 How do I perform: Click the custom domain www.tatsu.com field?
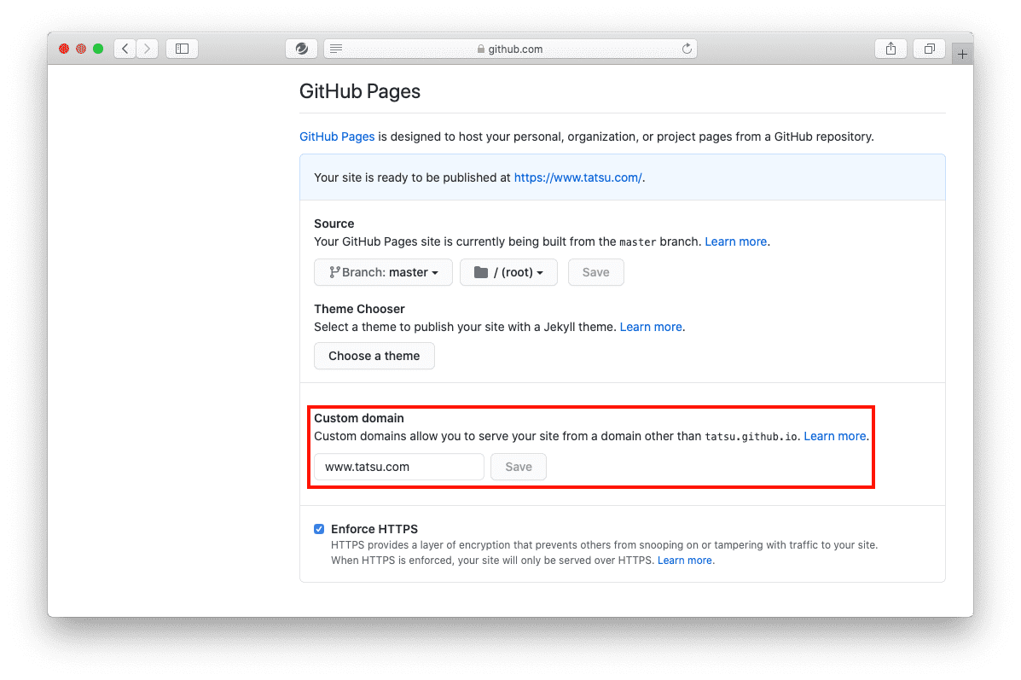tap(399, 467)
